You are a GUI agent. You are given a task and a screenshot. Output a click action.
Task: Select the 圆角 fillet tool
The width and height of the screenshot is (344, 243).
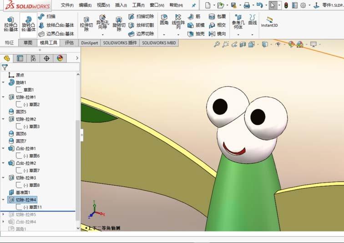[x=164, y=20]
